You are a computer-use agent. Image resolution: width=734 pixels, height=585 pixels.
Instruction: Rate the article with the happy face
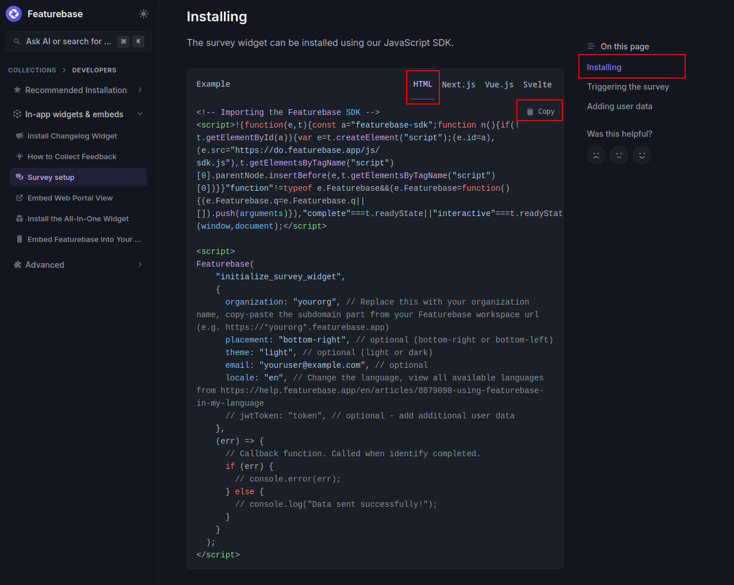[642, 155]
